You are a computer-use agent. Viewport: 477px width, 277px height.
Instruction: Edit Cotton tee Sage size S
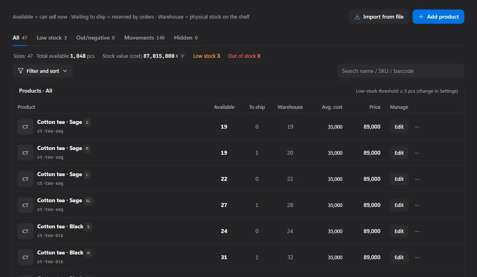399,127
